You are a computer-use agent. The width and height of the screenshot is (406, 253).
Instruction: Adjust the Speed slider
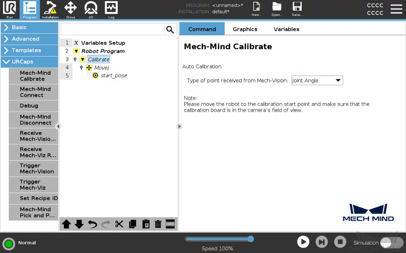(x=250, y=239)
